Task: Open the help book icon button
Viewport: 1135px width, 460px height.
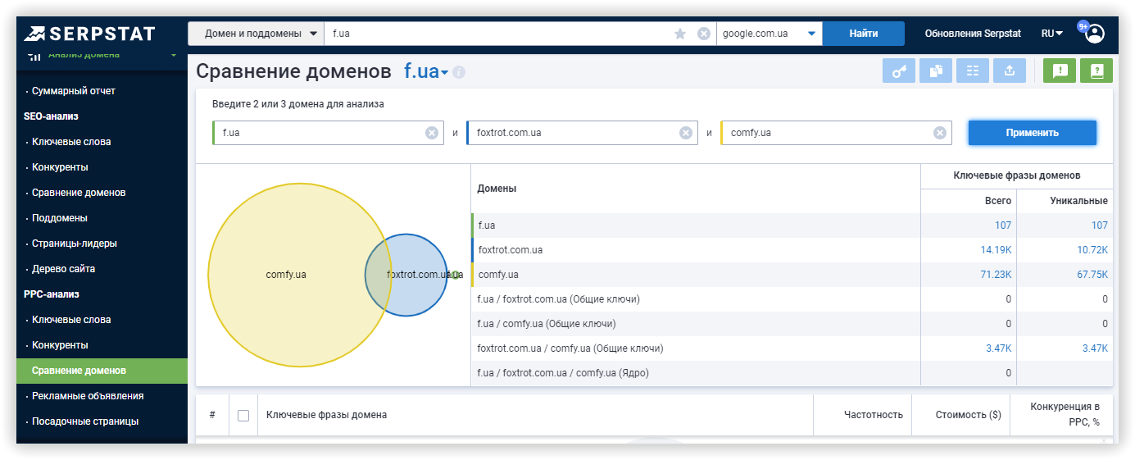Action: pyautogui.click(x=1096, y=71)
